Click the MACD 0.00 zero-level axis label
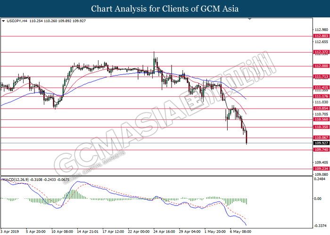Image resolution: width=330 pixels, height=235 pixels. (x=318, y=199)
